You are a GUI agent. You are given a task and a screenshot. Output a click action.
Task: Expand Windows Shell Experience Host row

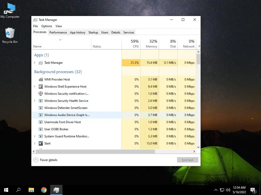(35, 86)
